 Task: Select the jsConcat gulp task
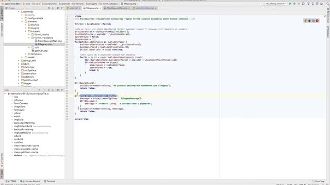19,100
